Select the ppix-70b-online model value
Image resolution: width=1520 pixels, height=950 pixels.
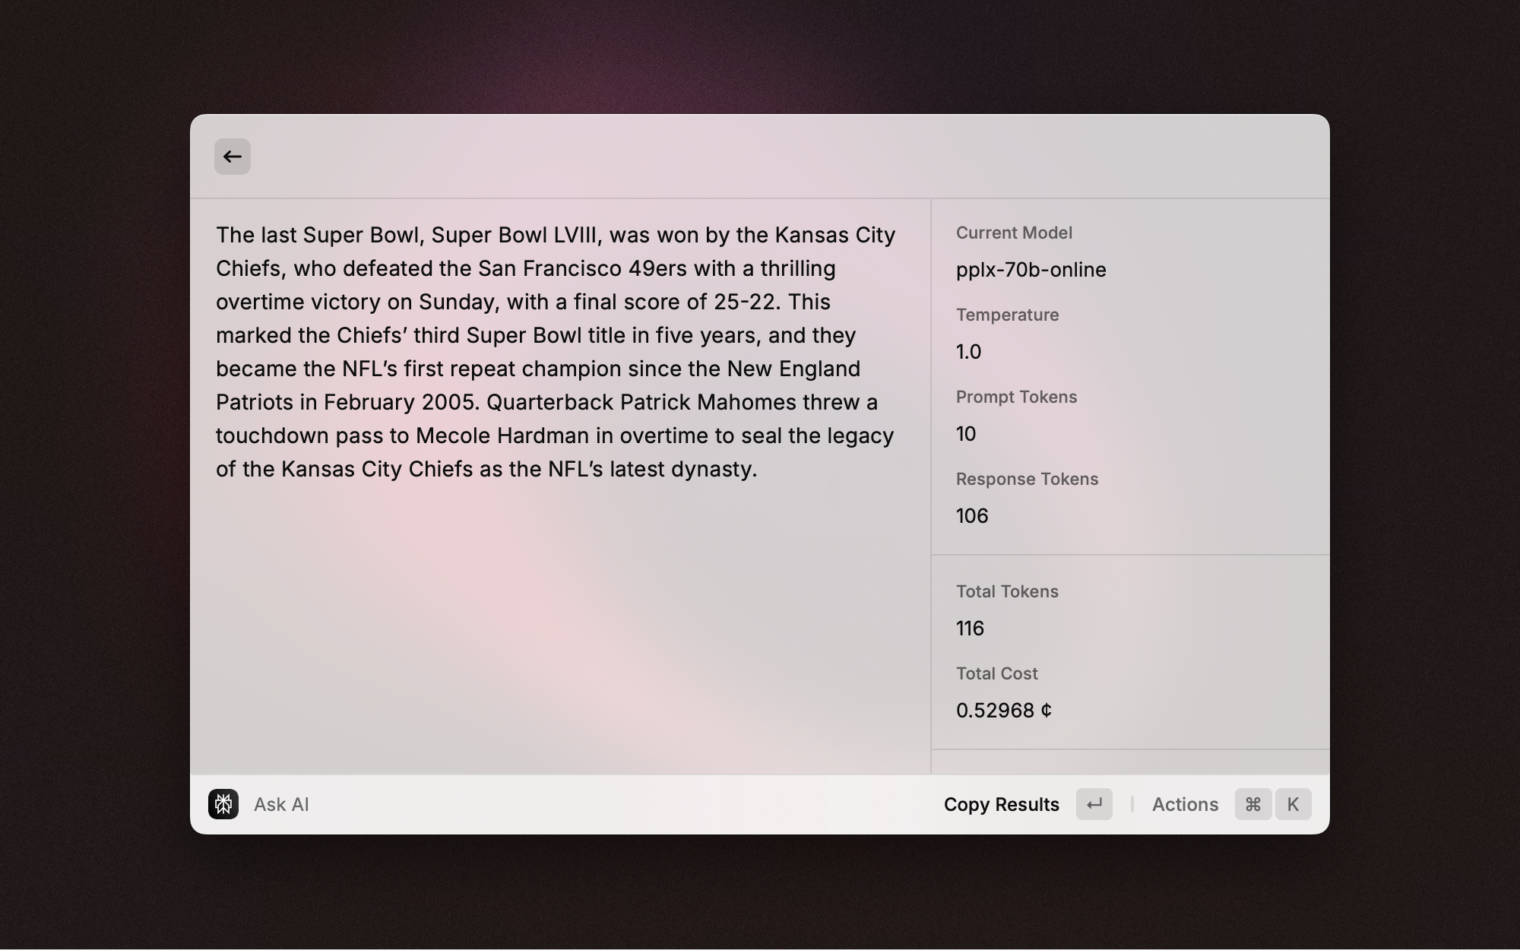1031,270
